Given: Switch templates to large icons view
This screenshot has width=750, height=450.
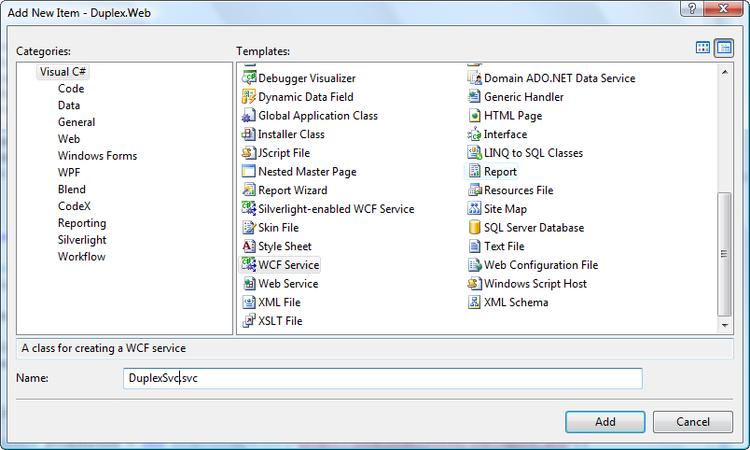Looking at the screenshot, I should (702, 48).
